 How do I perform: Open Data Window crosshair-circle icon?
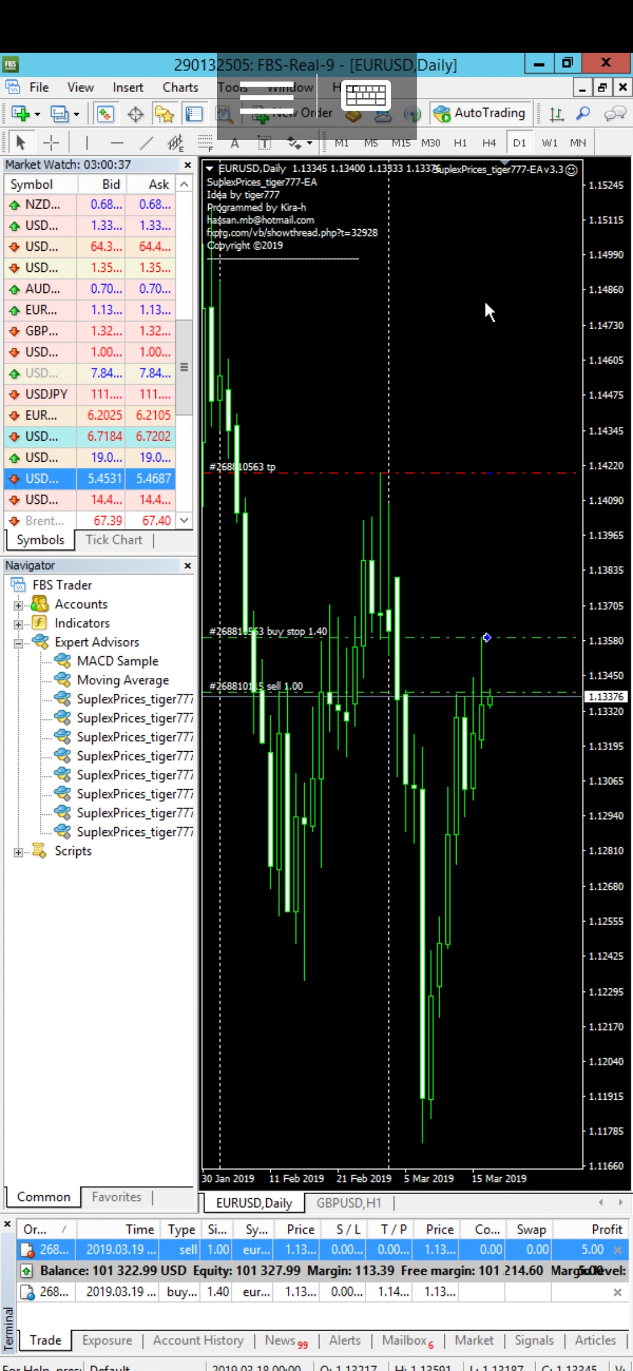point(135,114)
